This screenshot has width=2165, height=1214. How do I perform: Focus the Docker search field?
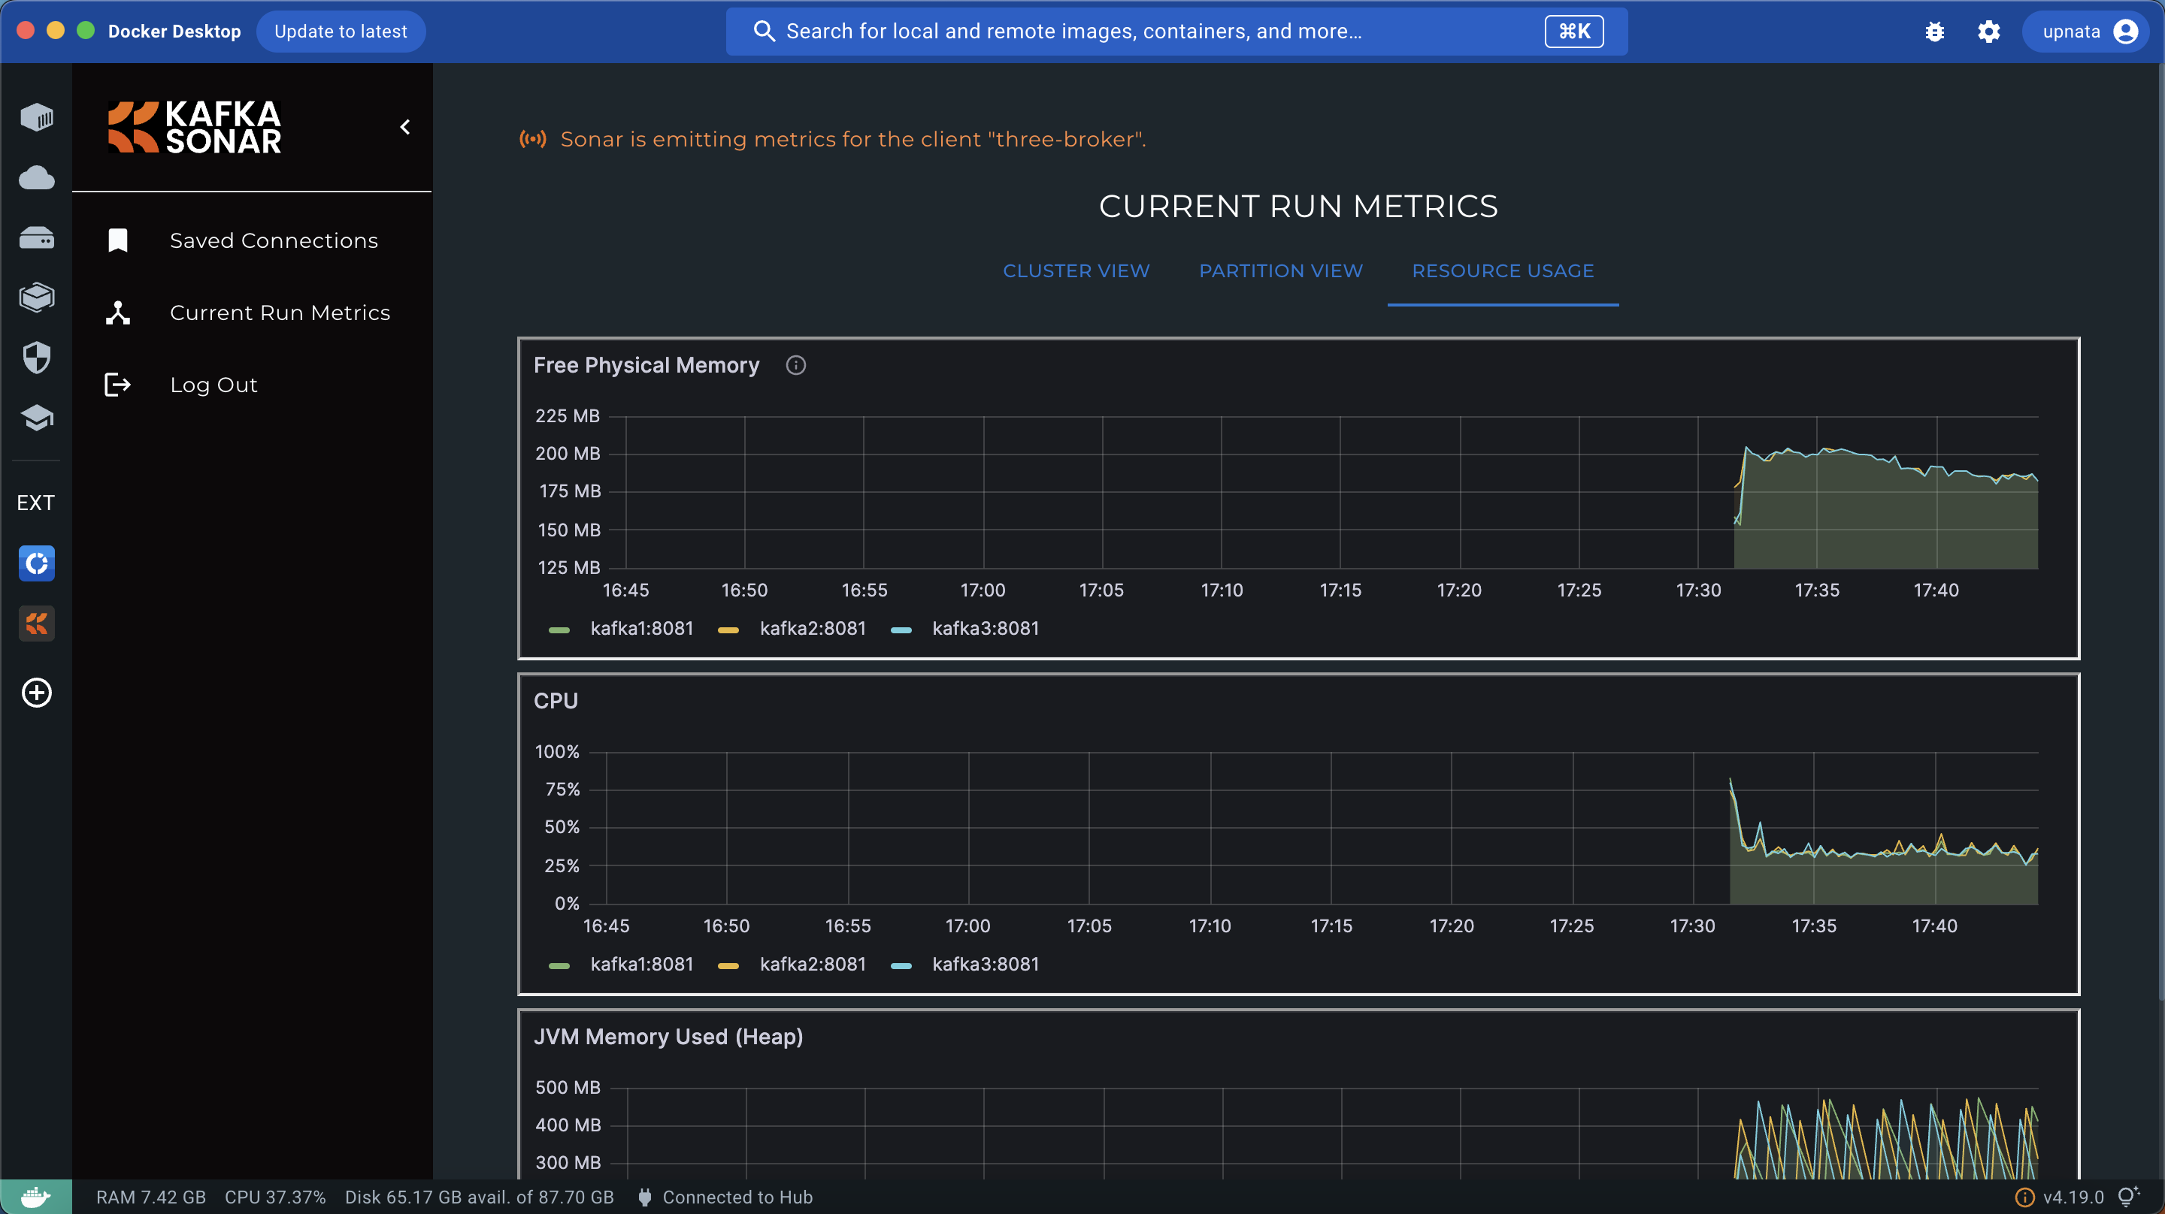[1176, 32]
